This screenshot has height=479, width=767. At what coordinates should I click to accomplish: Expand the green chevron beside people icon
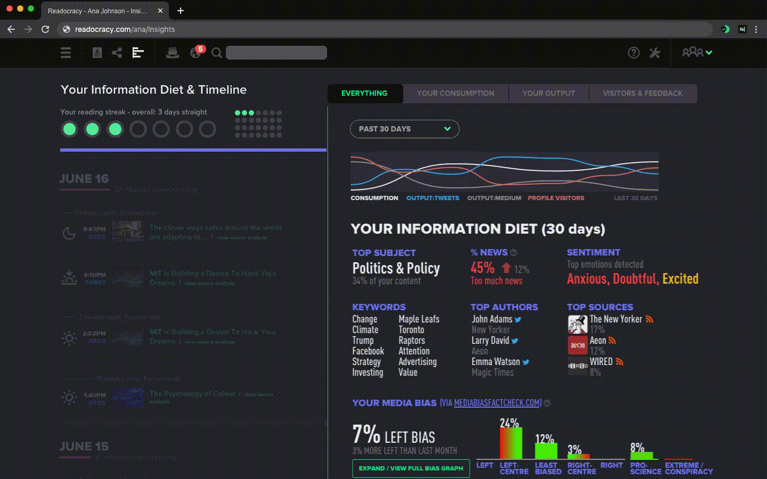(709, 53)
